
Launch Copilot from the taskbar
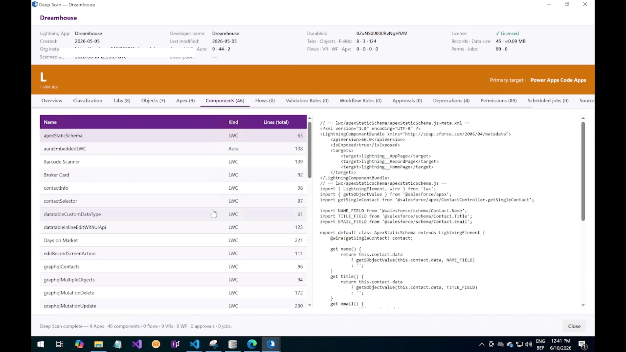coord(79,344)
